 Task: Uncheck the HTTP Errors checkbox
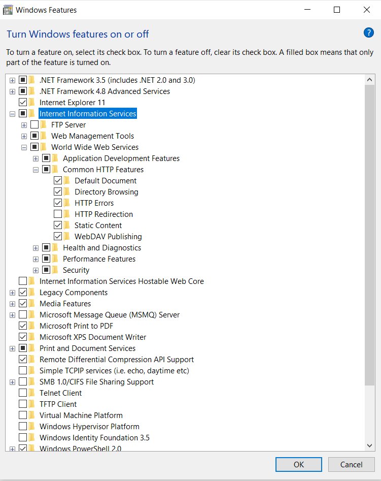click(58, 203)
